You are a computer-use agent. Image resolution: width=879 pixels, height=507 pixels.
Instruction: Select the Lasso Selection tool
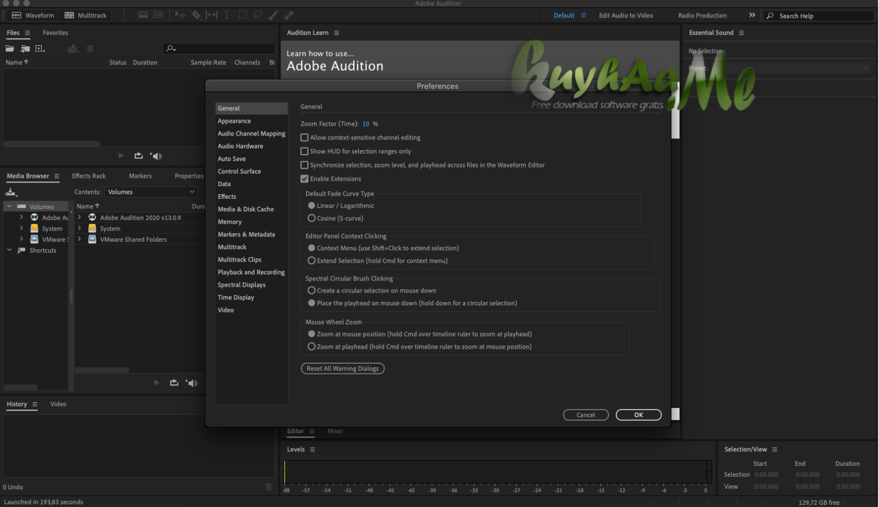click(x=258, y=15)
